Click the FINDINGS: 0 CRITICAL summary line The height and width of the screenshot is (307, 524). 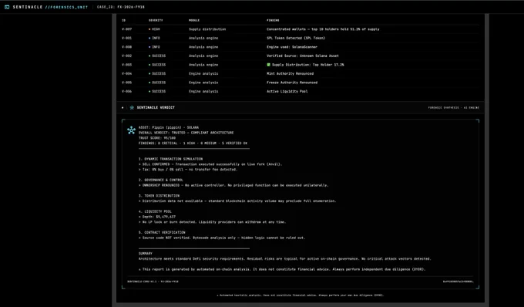(x=193, y=143)
